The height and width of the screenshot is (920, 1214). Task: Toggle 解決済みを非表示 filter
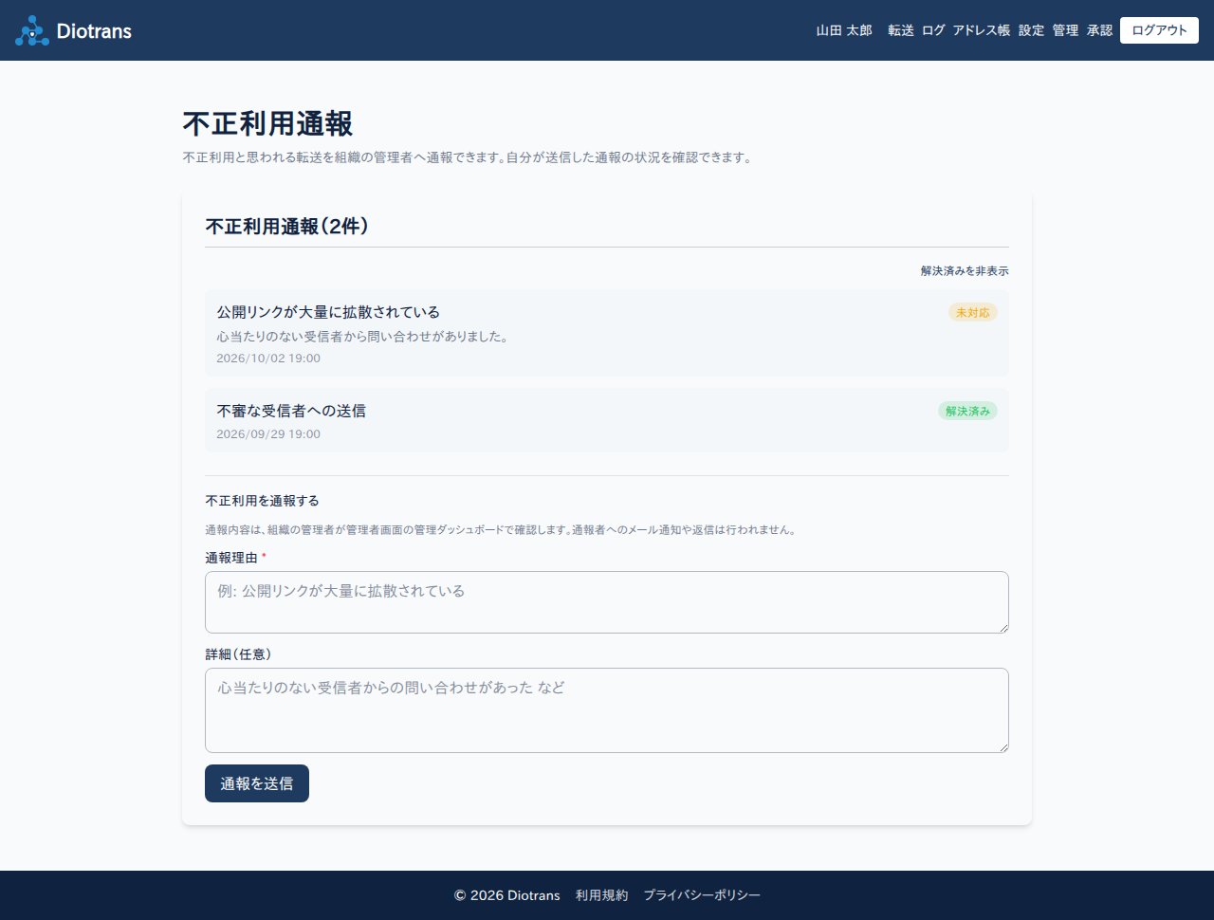965,271
